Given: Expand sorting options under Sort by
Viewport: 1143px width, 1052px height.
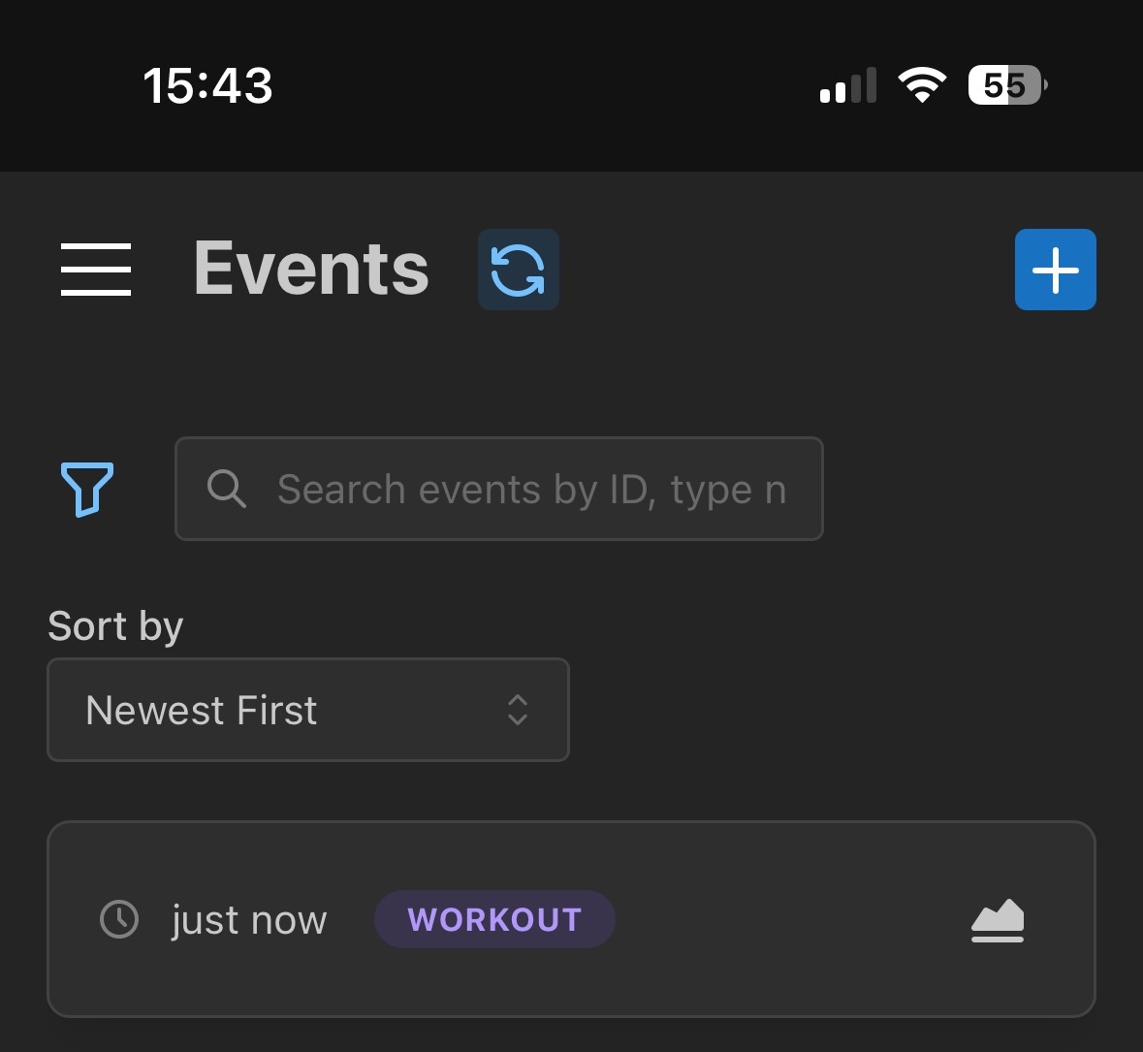Looking at the screenshot, I should click(308, 710).
